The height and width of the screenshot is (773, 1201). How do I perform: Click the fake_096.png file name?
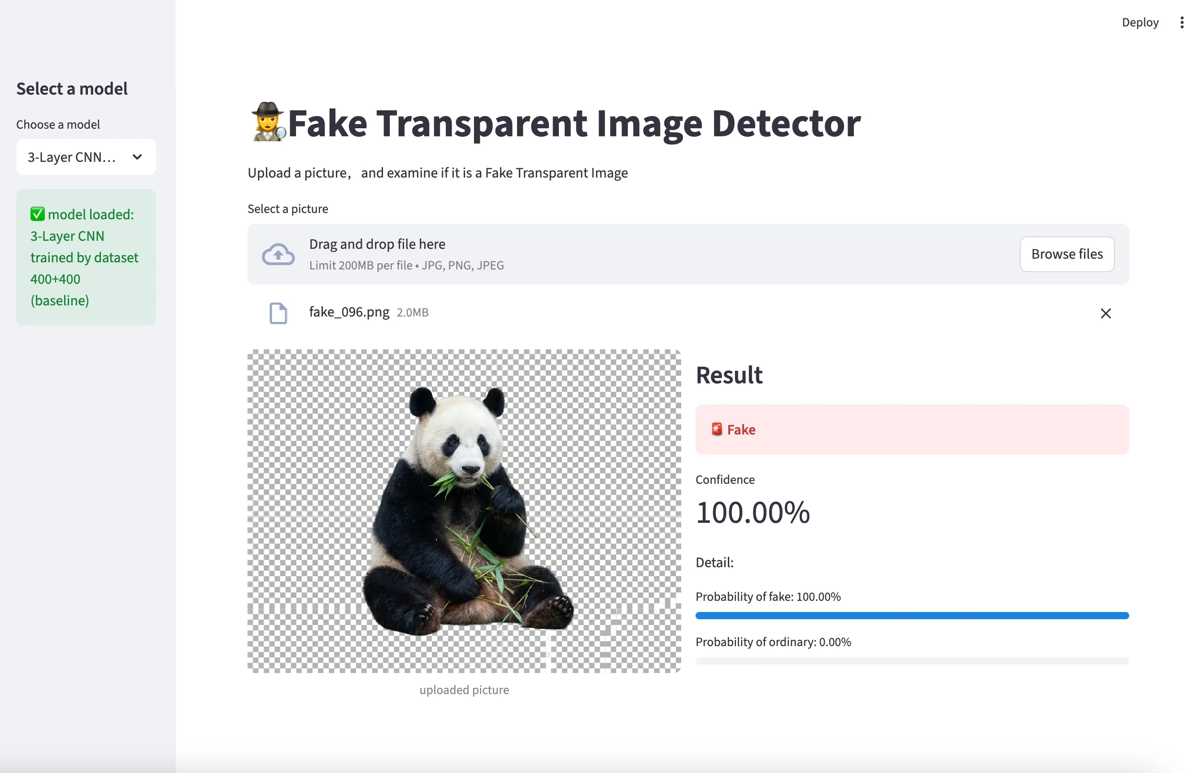[x=349, y=312]
